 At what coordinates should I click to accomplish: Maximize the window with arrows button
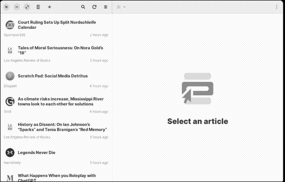(x=27, y=7)
